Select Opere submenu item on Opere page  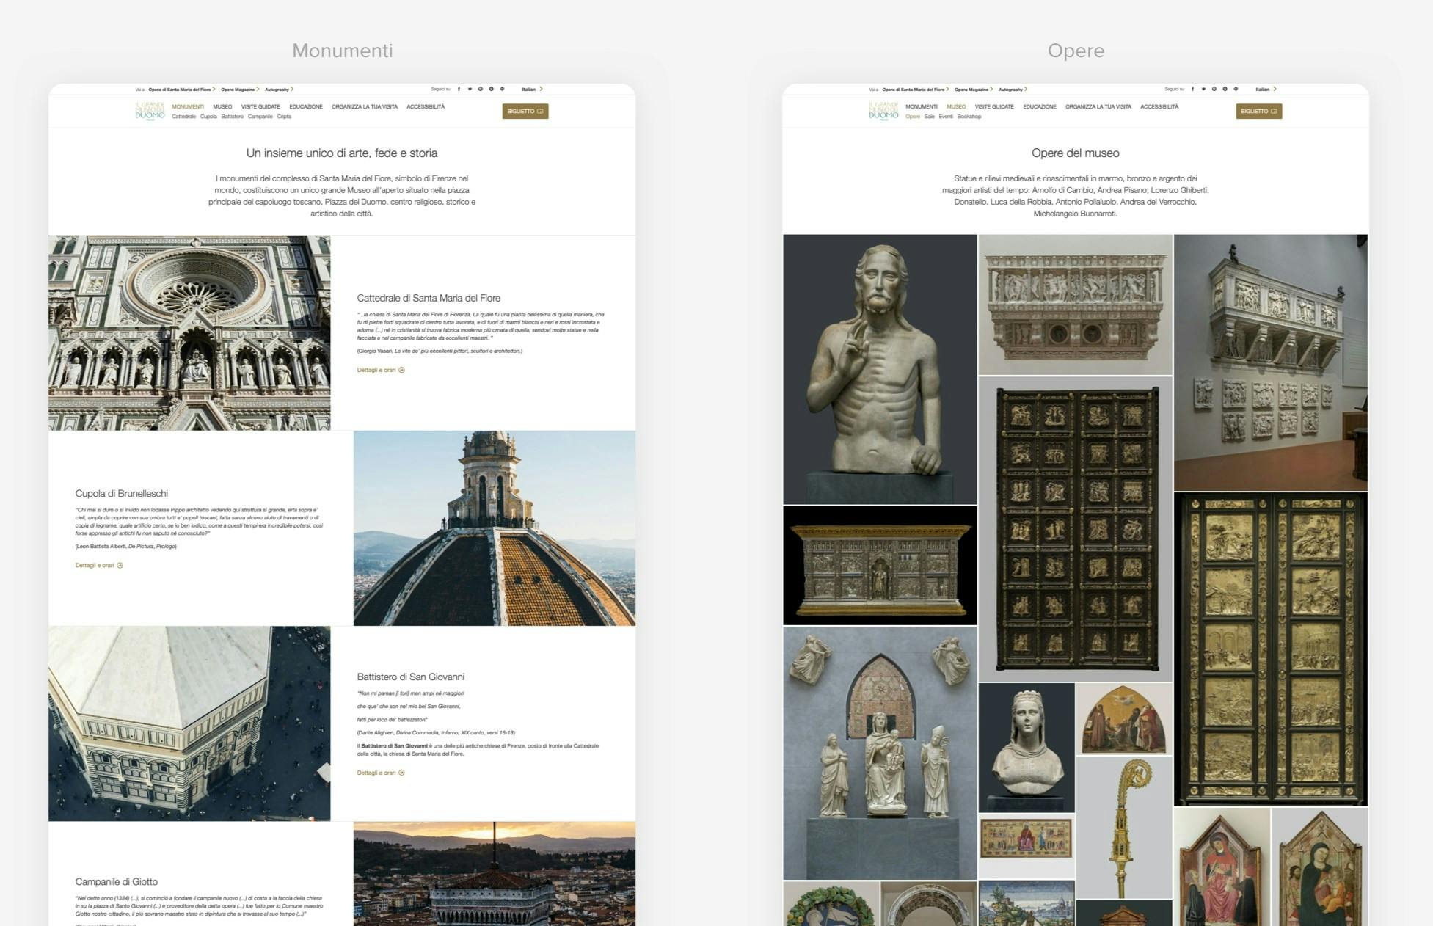click(912, 117)
